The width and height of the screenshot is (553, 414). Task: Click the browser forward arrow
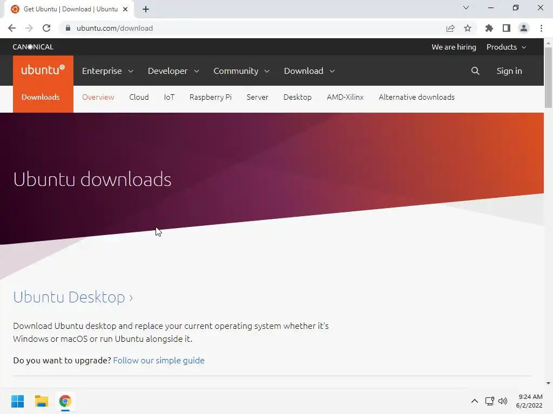[29, 28]
